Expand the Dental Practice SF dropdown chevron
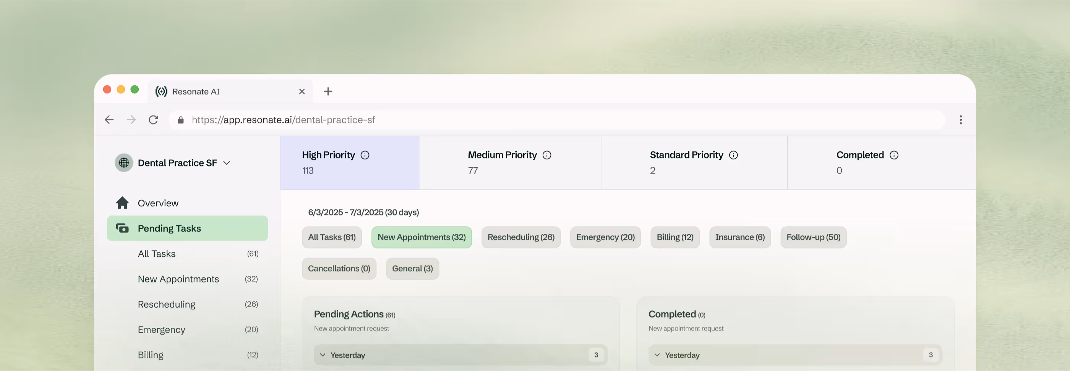 pos(226,163)
